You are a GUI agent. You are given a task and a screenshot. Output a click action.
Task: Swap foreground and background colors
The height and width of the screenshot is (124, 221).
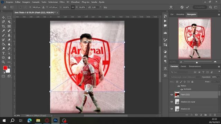coord(10,66)
